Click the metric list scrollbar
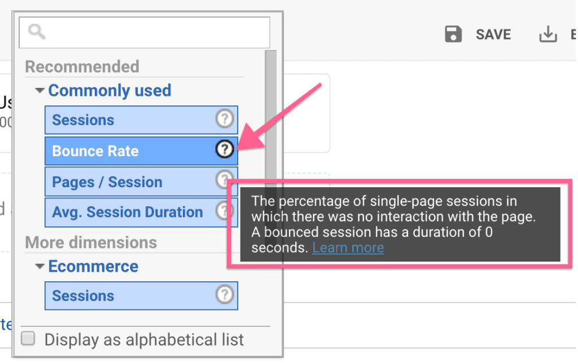The image size is (578, 363). coord(270,113)
